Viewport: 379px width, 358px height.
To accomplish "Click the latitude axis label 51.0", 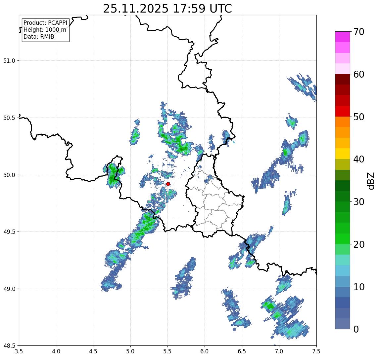I will tap(9, 60).
